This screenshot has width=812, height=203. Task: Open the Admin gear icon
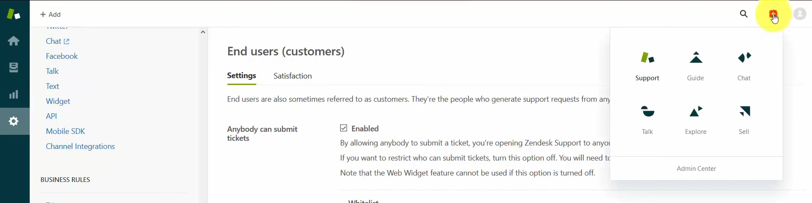[x=14, y=121]
